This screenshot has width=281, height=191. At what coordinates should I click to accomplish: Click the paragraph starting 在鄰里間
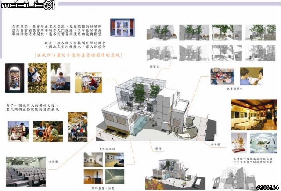(x=57, y=30)
